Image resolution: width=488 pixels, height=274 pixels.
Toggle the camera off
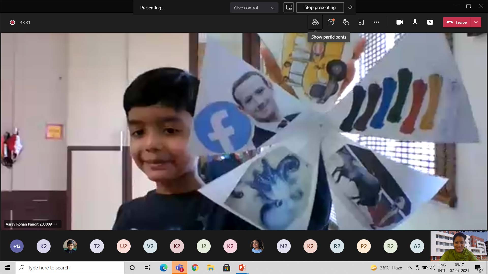click(x=400, y=22)
